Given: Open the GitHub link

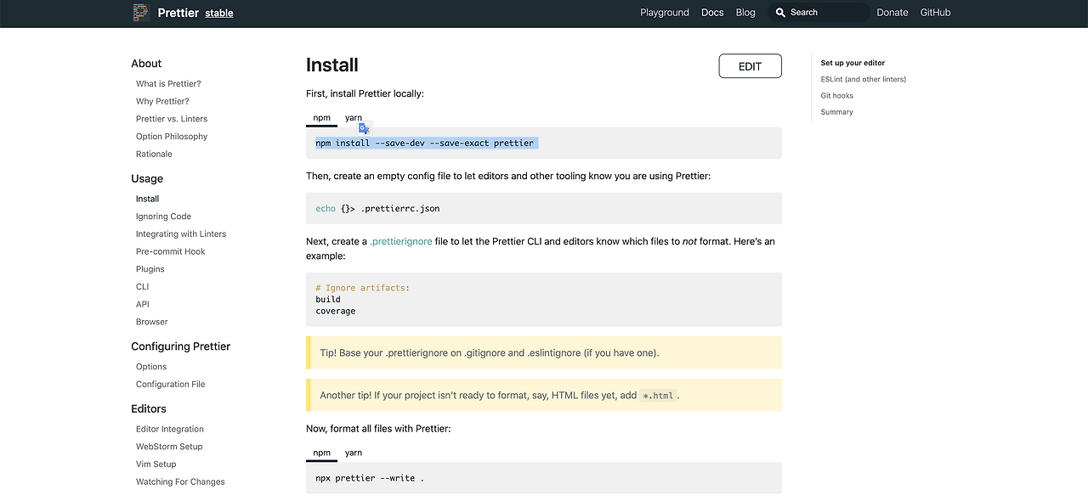Looking at the screenshot, I should tap(935, 13).
